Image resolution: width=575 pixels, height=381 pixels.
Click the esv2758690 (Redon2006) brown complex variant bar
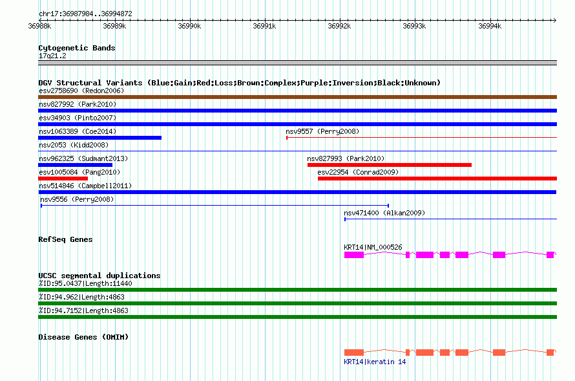point(297,97)
